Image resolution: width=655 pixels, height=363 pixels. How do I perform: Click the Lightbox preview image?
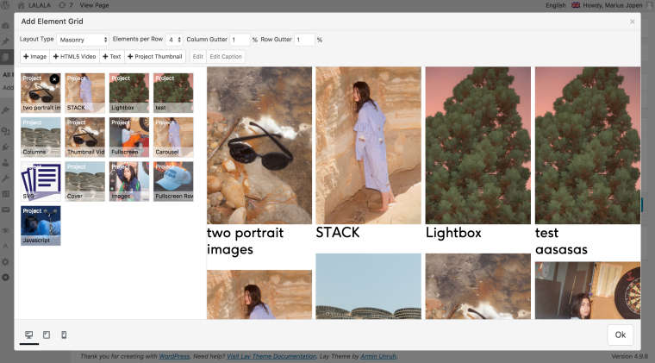pyautogui.click(x=478, y=145)
